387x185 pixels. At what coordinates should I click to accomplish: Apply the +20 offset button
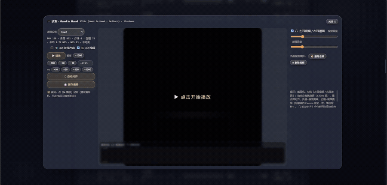(x=65, y=69)
